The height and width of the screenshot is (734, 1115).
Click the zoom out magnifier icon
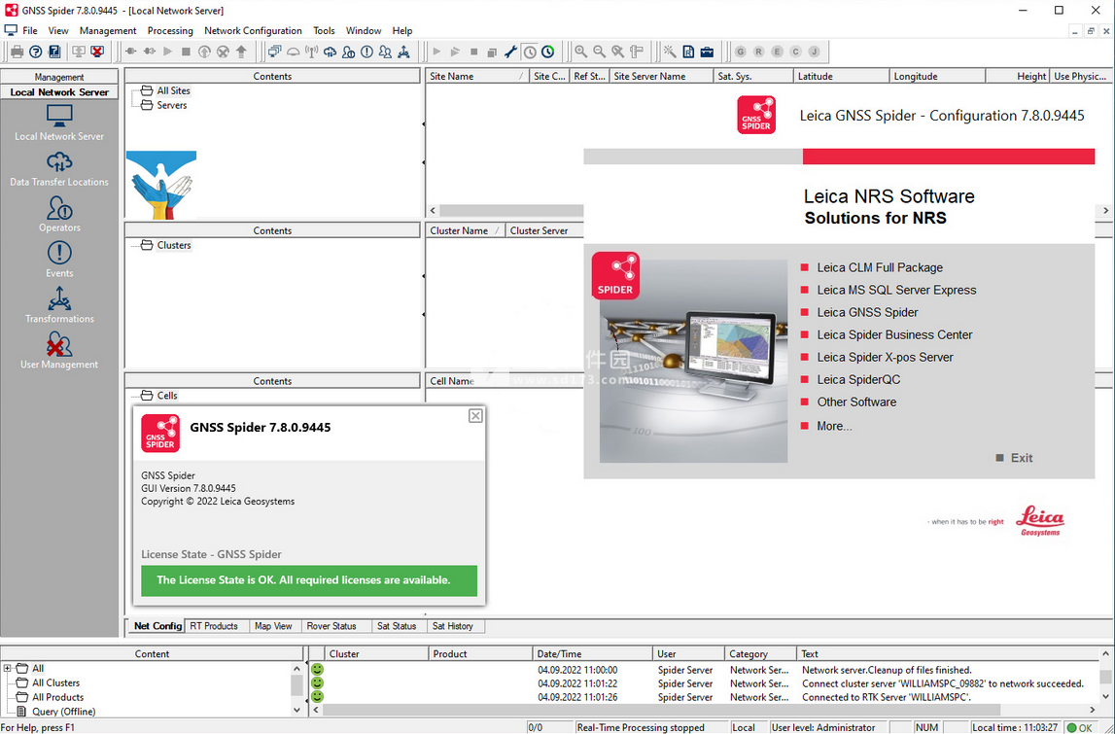point(600,52)
